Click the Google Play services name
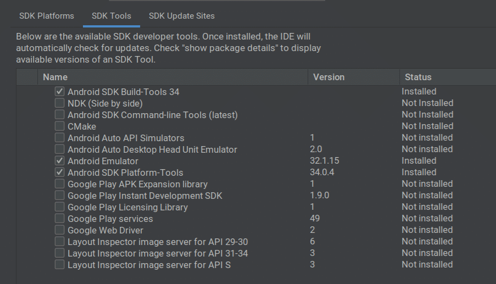Viewport: 496px width, 284px height. [x=110, y=219]
